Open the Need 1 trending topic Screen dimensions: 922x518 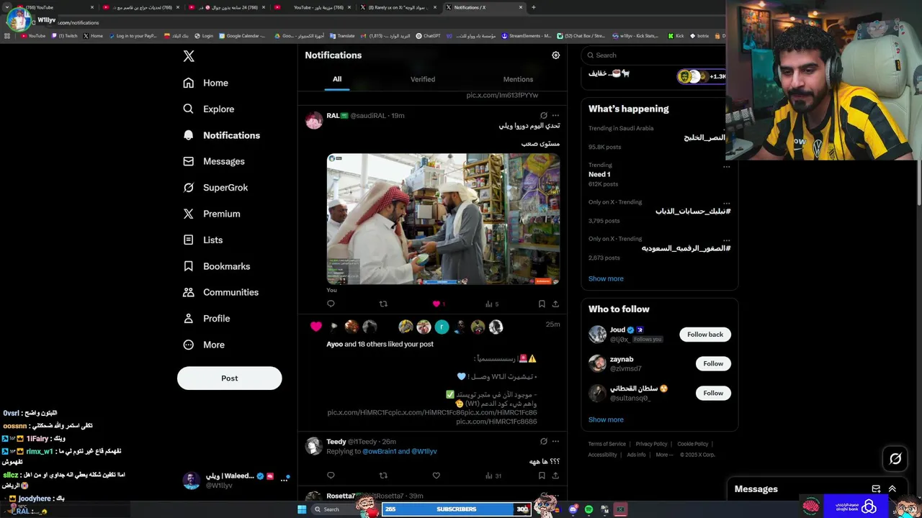click(x=599, y=174)
